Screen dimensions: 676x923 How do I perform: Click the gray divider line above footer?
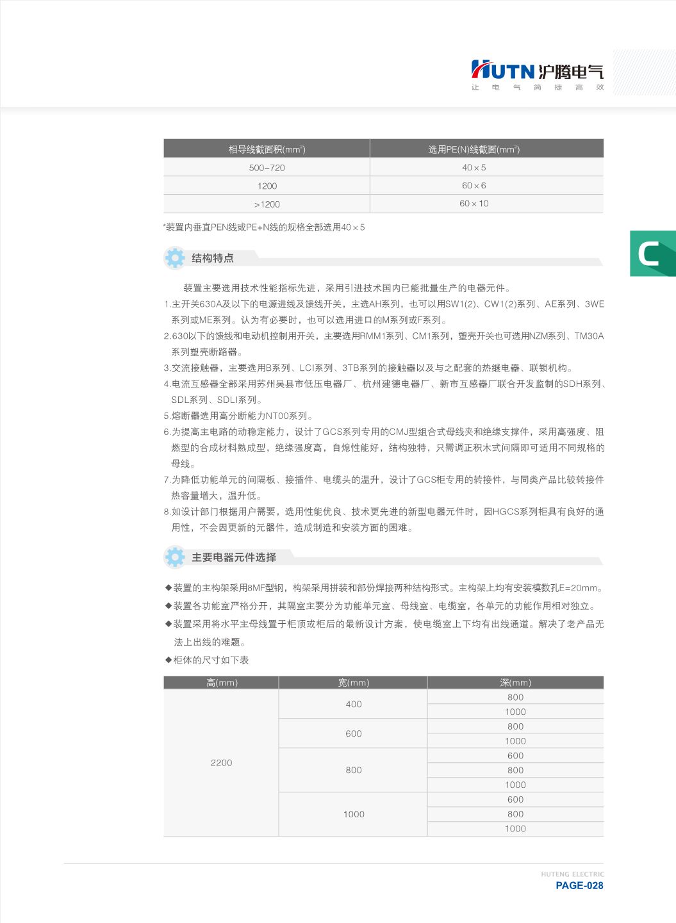click(x=333, y=862)
